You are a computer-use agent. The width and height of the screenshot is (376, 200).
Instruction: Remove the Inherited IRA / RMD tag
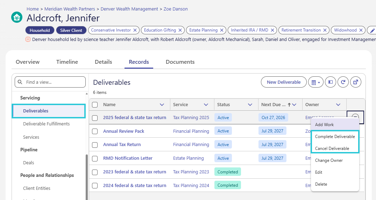(272, 30)
